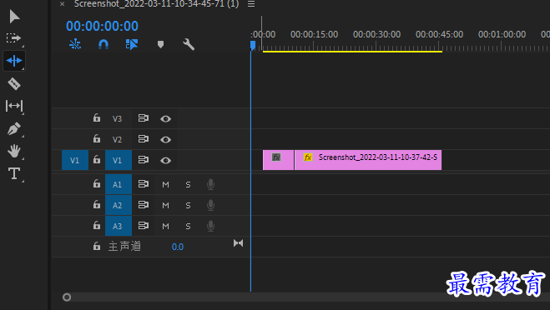Click master track volume value 0.0
Screen dimensions: 550x310
[178, 247]
